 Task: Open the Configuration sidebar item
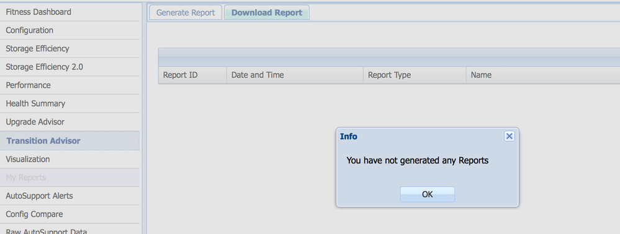pos(70,30)
